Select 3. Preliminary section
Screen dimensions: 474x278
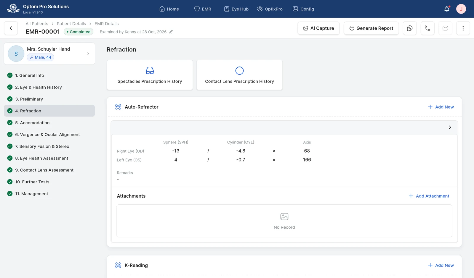pyautogui.click(x=49, y=99)
